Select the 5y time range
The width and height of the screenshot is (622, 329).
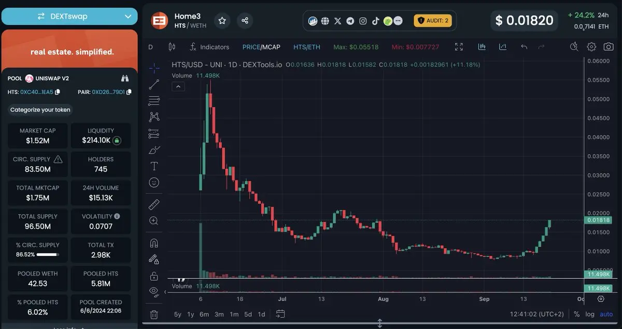(x=178, y=314)
